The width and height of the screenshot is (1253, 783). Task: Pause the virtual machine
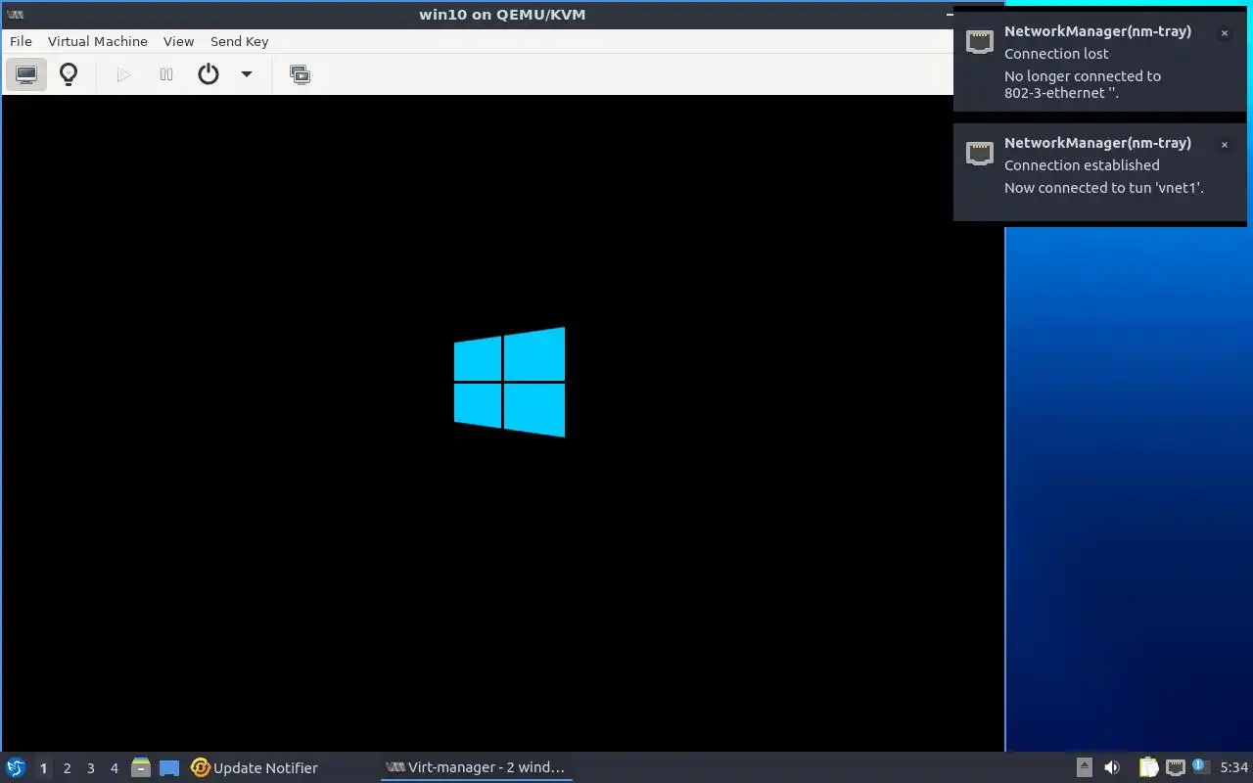tap(166, 74)
